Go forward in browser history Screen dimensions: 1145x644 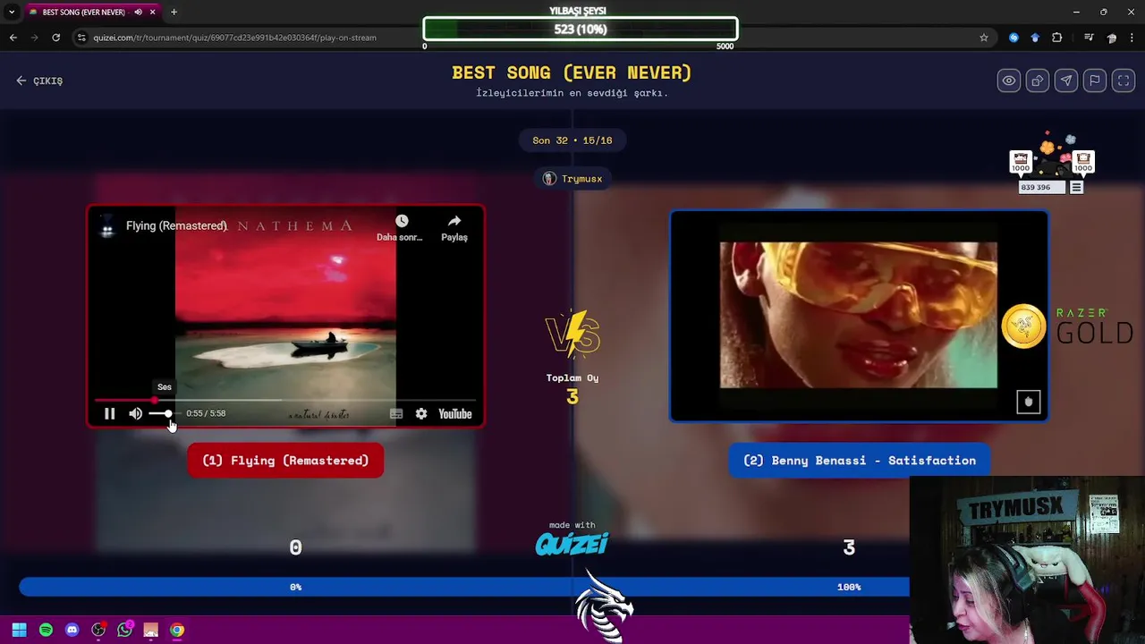click(x=34, y=38)
